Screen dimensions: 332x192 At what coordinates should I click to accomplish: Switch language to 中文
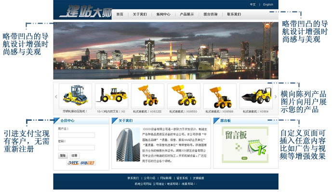[x=252, y=4]
